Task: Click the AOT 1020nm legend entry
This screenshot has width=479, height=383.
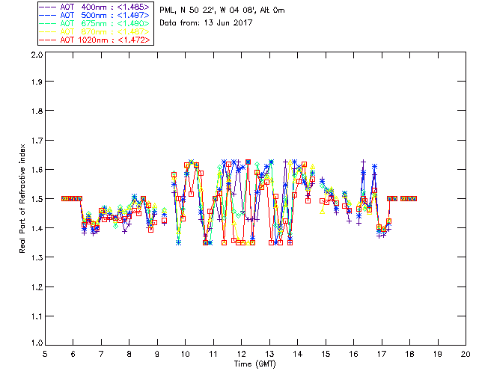Action: click(95, 40)
